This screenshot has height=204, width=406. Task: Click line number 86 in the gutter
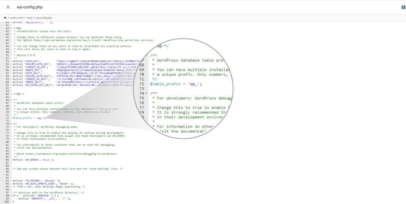(7, 160)
